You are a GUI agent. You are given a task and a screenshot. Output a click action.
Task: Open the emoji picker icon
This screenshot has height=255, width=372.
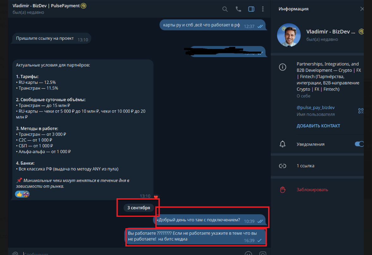pos(249,253)
